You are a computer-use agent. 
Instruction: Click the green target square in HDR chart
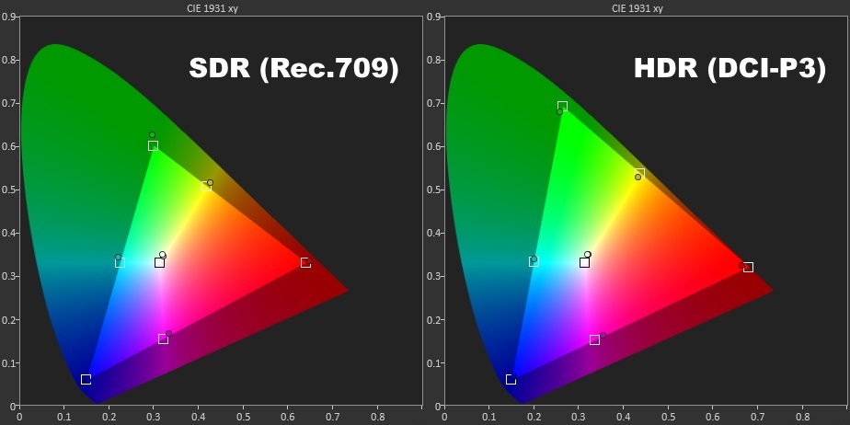(x=563, y=107)
